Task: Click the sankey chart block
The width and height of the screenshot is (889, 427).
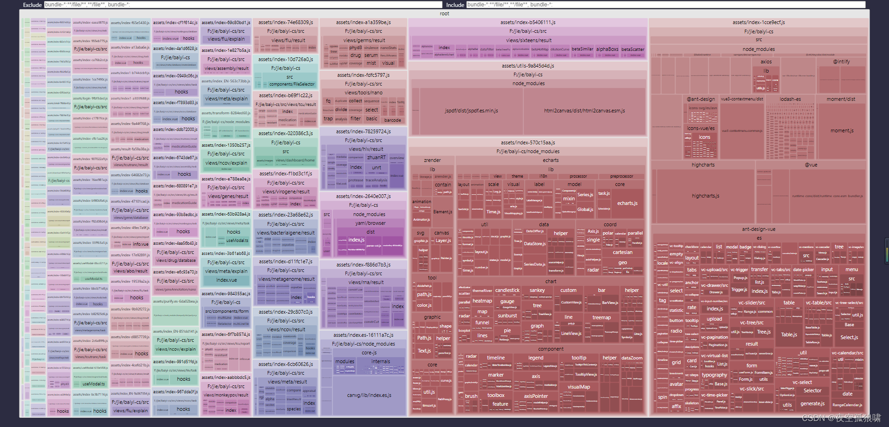Action: pos(537,291)
